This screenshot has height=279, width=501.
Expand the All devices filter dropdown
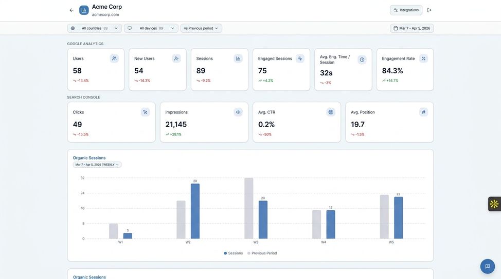coord(151,28)
